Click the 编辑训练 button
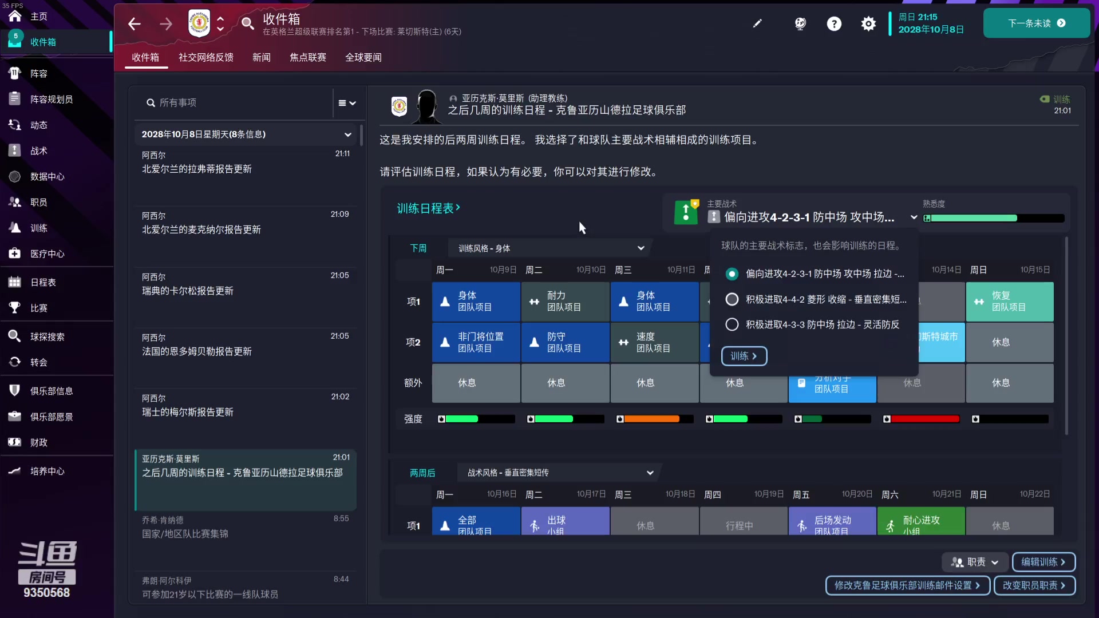This screenshot has height=618, width=1099. [x=1043, y=562]
